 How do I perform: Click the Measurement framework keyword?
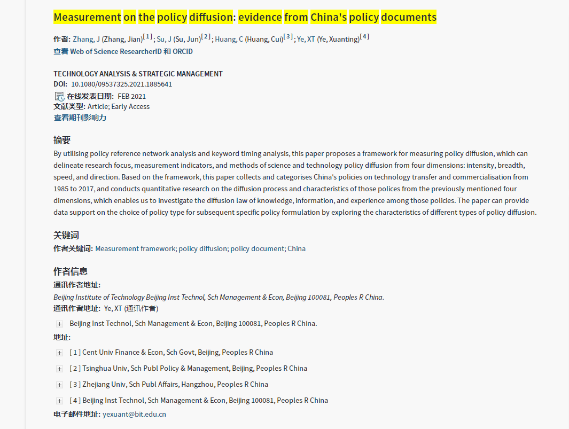coord(135,249)
